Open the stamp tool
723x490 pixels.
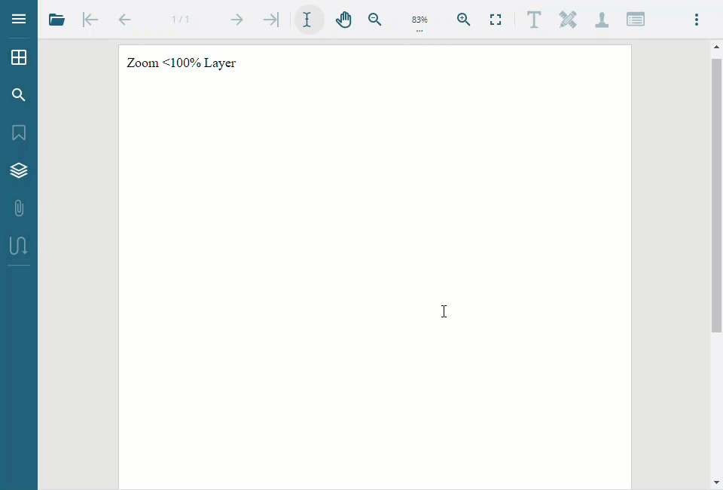(602, 20)
